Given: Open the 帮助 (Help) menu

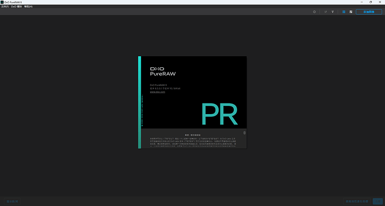Looking at the screenshot, I should pos(28,7).
